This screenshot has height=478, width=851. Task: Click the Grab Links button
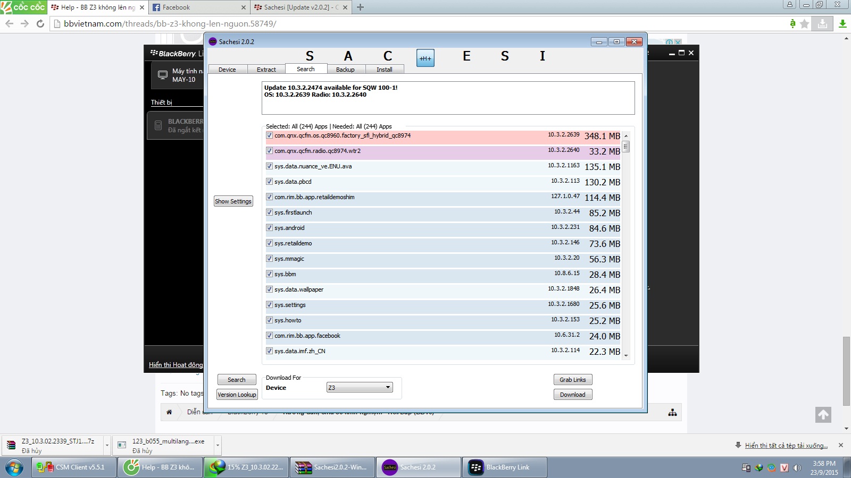coord(573,380)
